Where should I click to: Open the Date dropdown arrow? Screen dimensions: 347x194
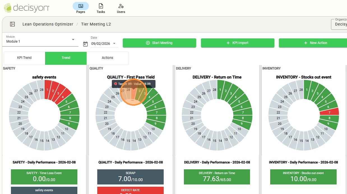point(114,44)
